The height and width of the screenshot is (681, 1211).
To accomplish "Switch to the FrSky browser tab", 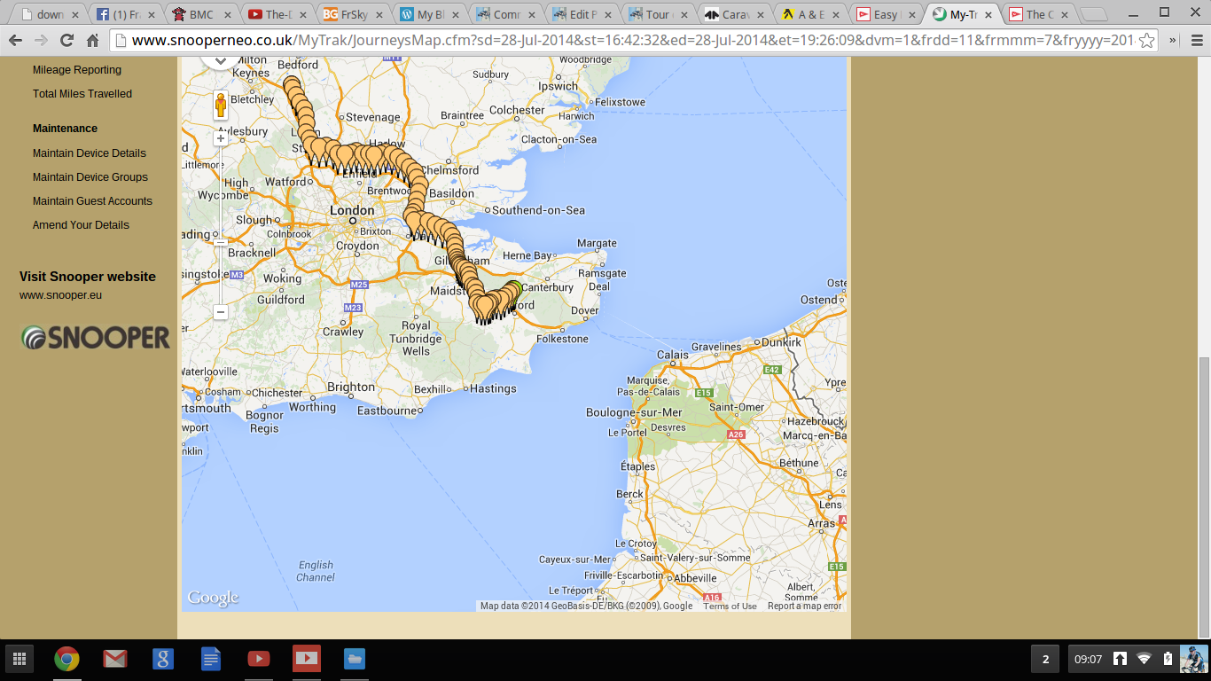I will [x=354, y=14].
